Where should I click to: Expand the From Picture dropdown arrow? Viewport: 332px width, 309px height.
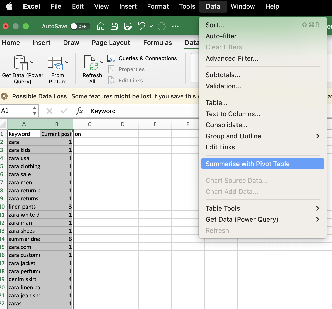[67, 62]
